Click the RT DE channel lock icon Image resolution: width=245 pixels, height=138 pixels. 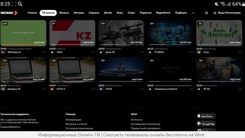coord(199,89)
